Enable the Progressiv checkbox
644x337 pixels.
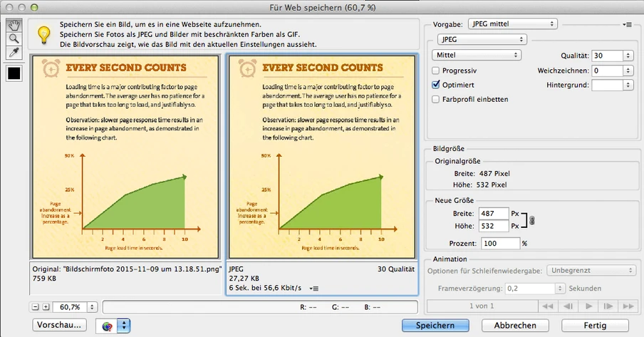436,71
